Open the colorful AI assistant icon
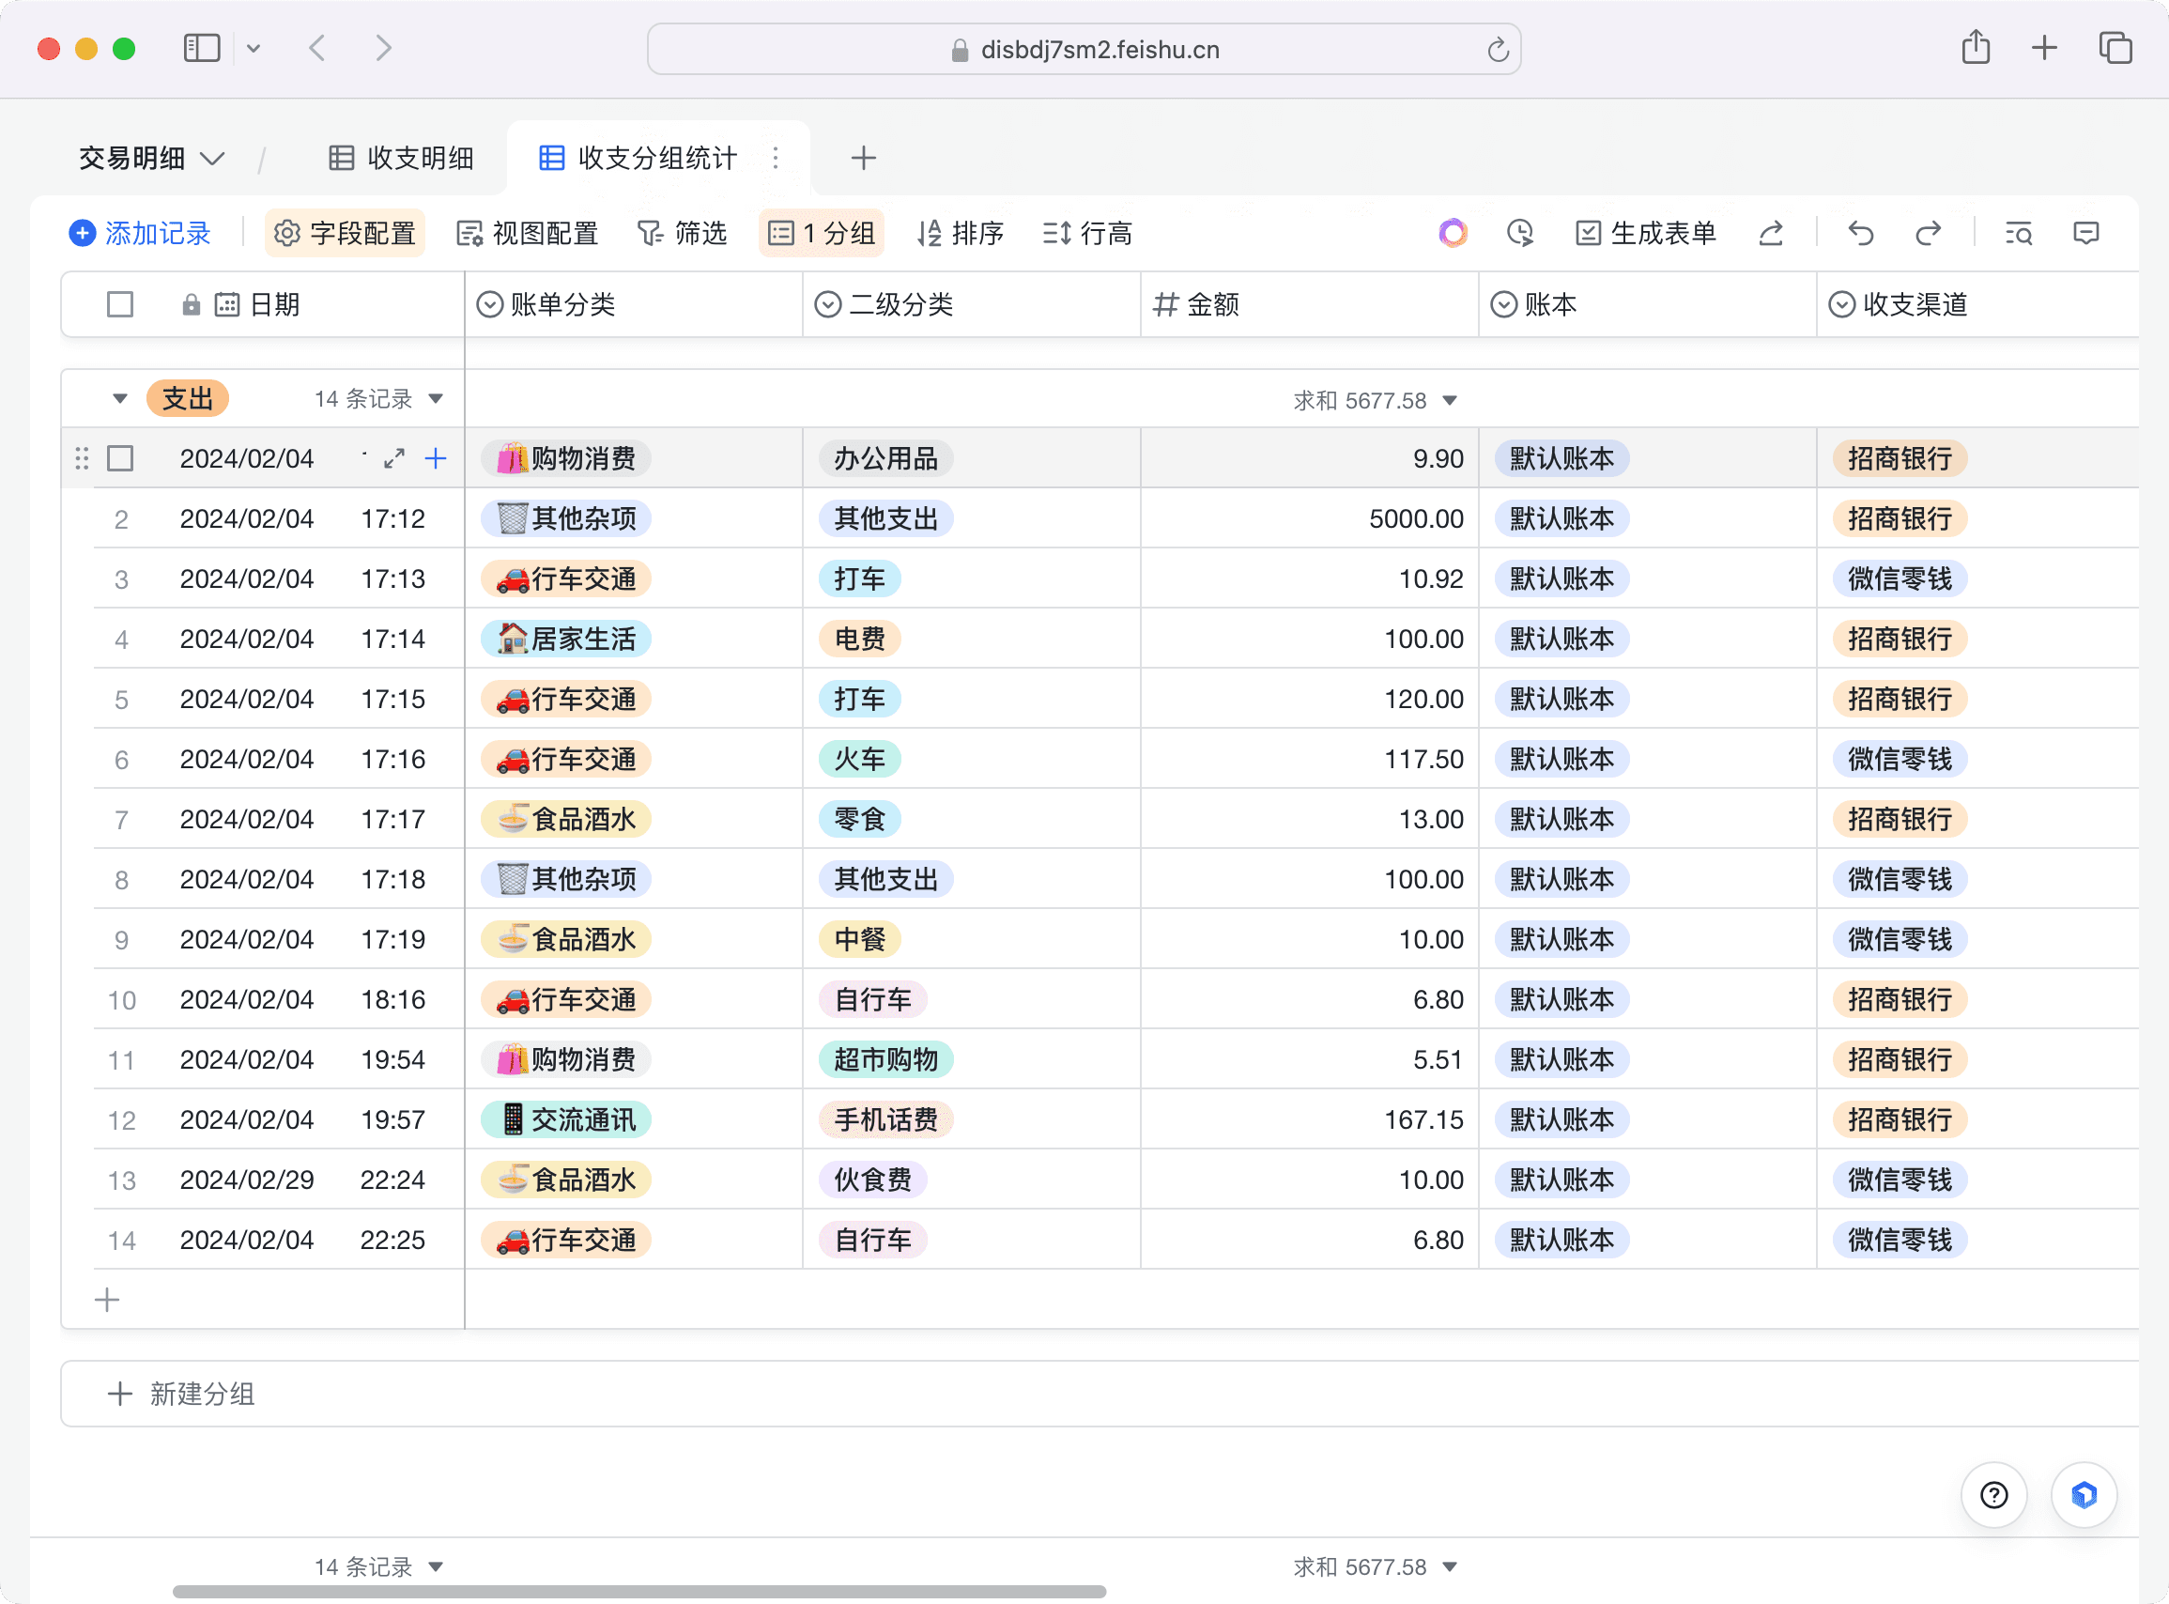Screen dimensions: 2169x1604 pyautogui.click(x=1453, y=233)
